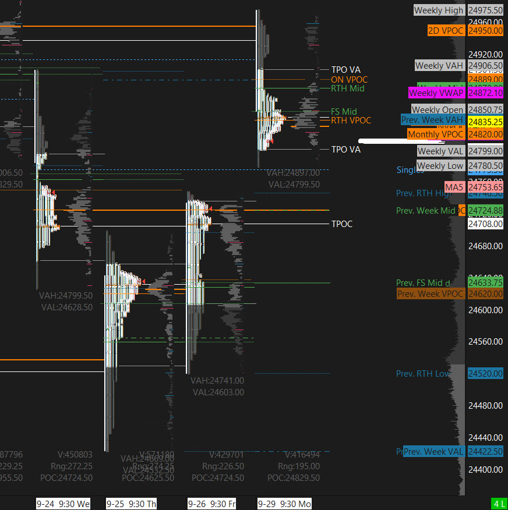Click the green 4 L position indicator
The width and height of the screenshot is (508, 510).
(499, 504)
